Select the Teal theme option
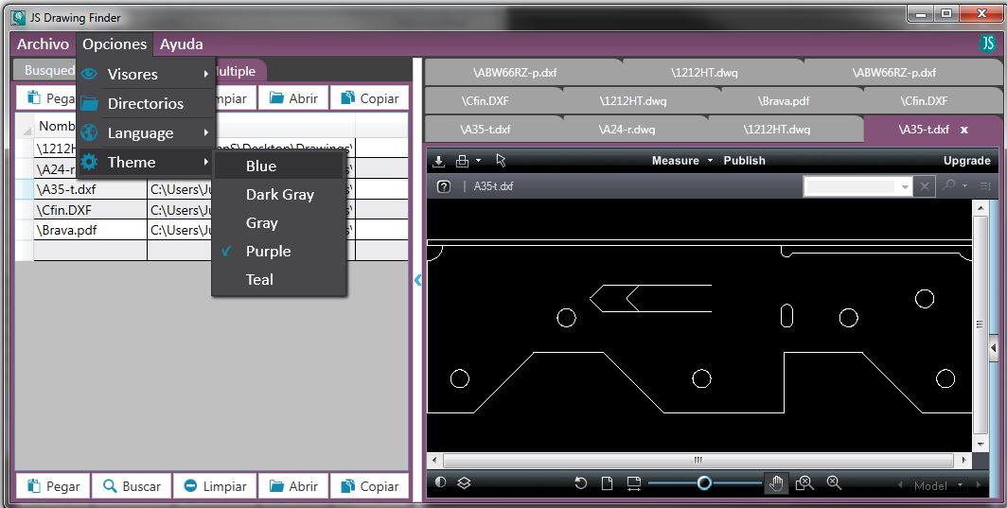This screenshot has width=1007, height=508. click(x=259, y=280)
